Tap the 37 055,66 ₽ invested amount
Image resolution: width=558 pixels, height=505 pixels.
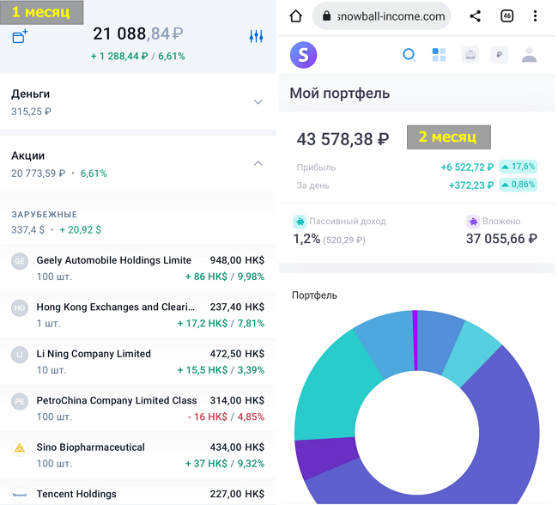point(501,239)
